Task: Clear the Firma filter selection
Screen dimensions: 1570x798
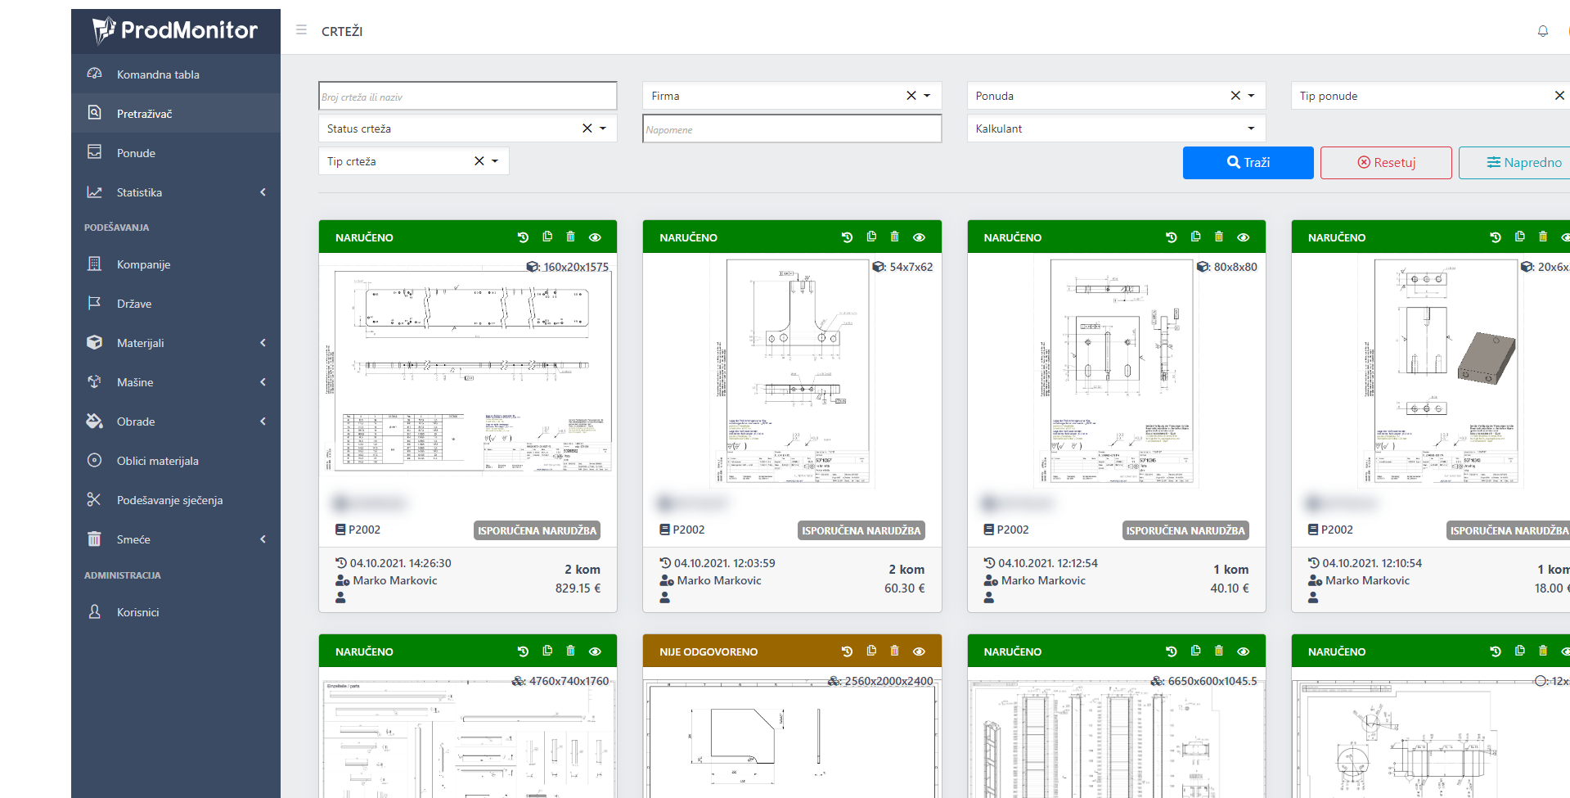Action: click(x=911, y=96)
